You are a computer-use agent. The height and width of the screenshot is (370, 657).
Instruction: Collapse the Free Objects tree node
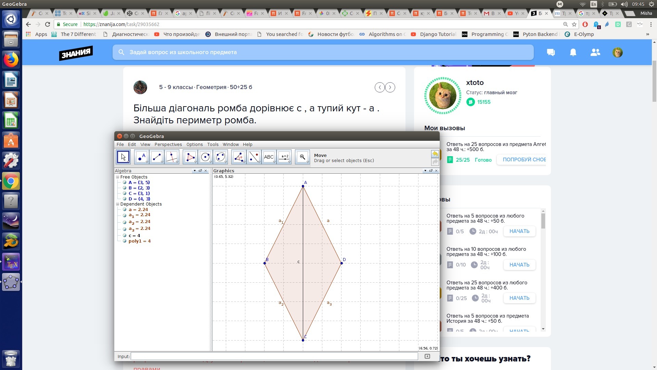coord(118,177)
